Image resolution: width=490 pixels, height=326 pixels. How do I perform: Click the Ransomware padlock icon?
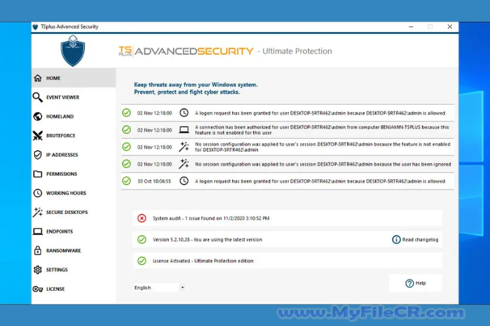[x=37, y=251]
